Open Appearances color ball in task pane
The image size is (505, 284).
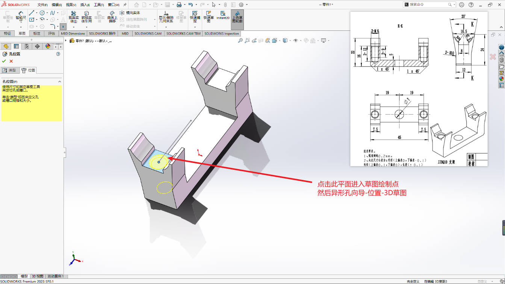click(x=501, y=79)
